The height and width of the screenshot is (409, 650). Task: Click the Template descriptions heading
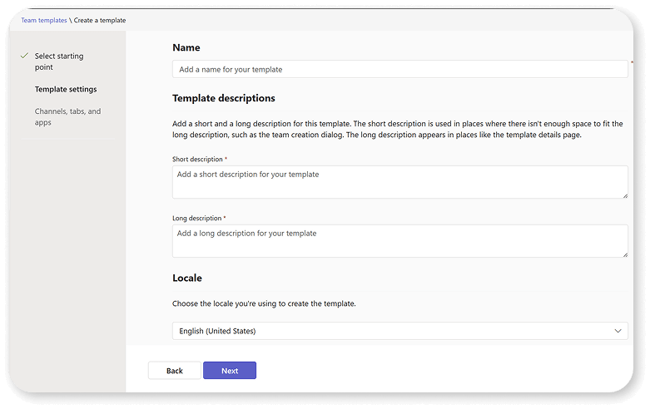click(224, 98)
